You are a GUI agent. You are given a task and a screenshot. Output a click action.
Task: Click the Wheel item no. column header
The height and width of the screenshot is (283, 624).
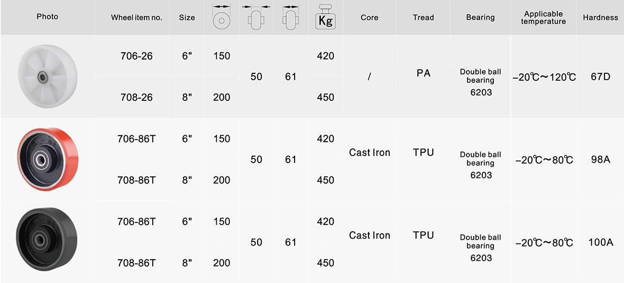pyautogui.click(x=136, y=17)
